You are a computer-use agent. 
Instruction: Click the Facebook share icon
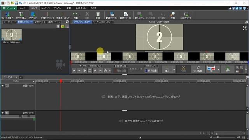[233, 8]
